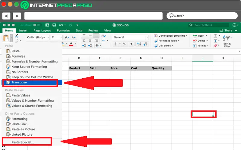Open the Customize Quick Access Toolbar arrow
Image resolution: width=241 pixels, height=150 pixels.
(77, 25)
